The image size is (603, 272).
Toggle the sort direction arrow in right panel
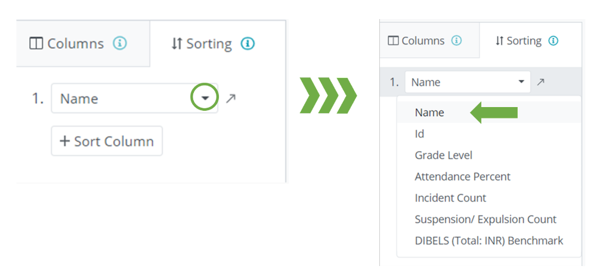click(540, 82)
